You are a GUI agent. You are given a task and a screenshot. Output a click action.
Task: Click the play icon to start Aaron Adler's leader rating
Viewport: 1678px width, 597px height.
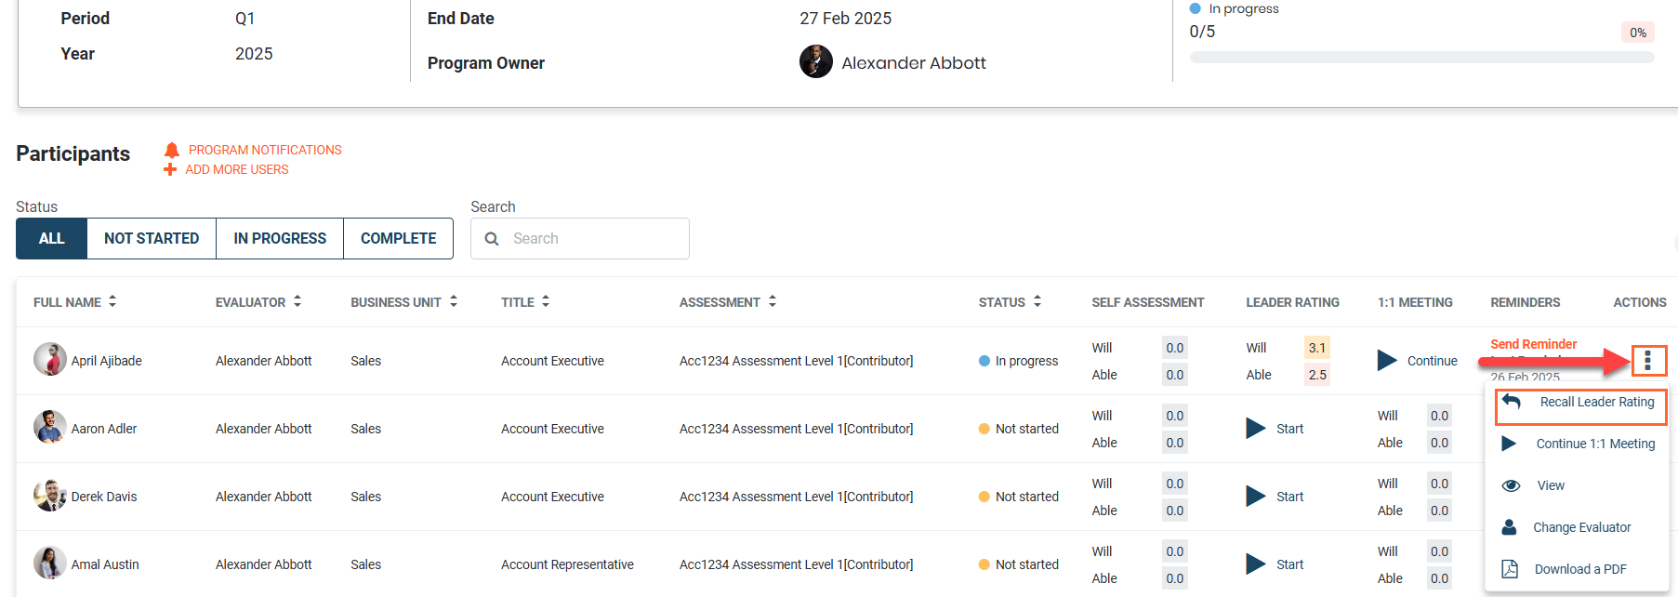pos(1256,429)
